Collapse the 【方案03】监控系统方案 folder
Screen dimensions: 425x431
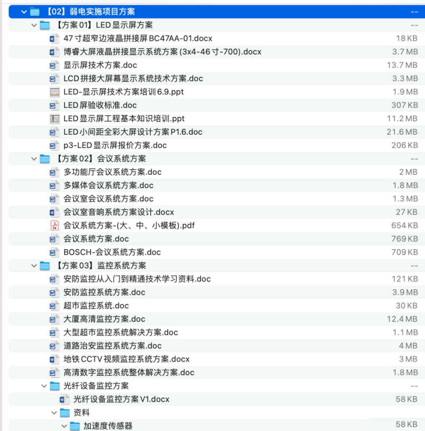34,265
